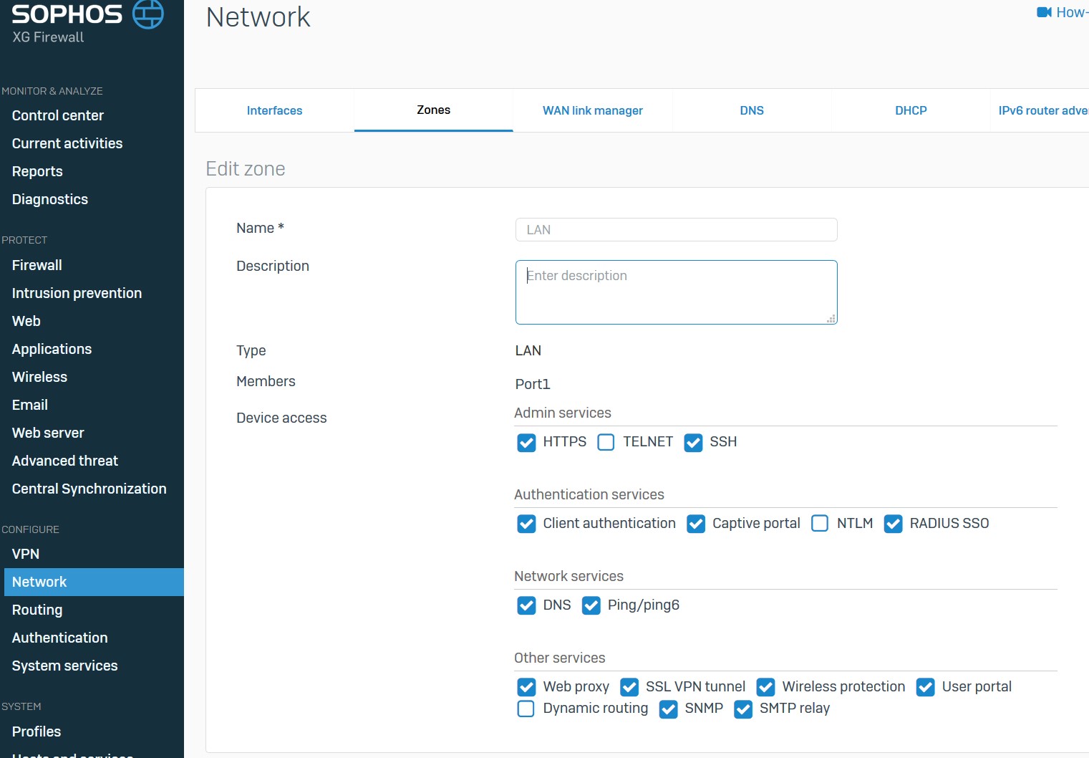Open Firewall in the sidebar
Image resolution: width=1089 pixels, height=758 pixels.
37,265
